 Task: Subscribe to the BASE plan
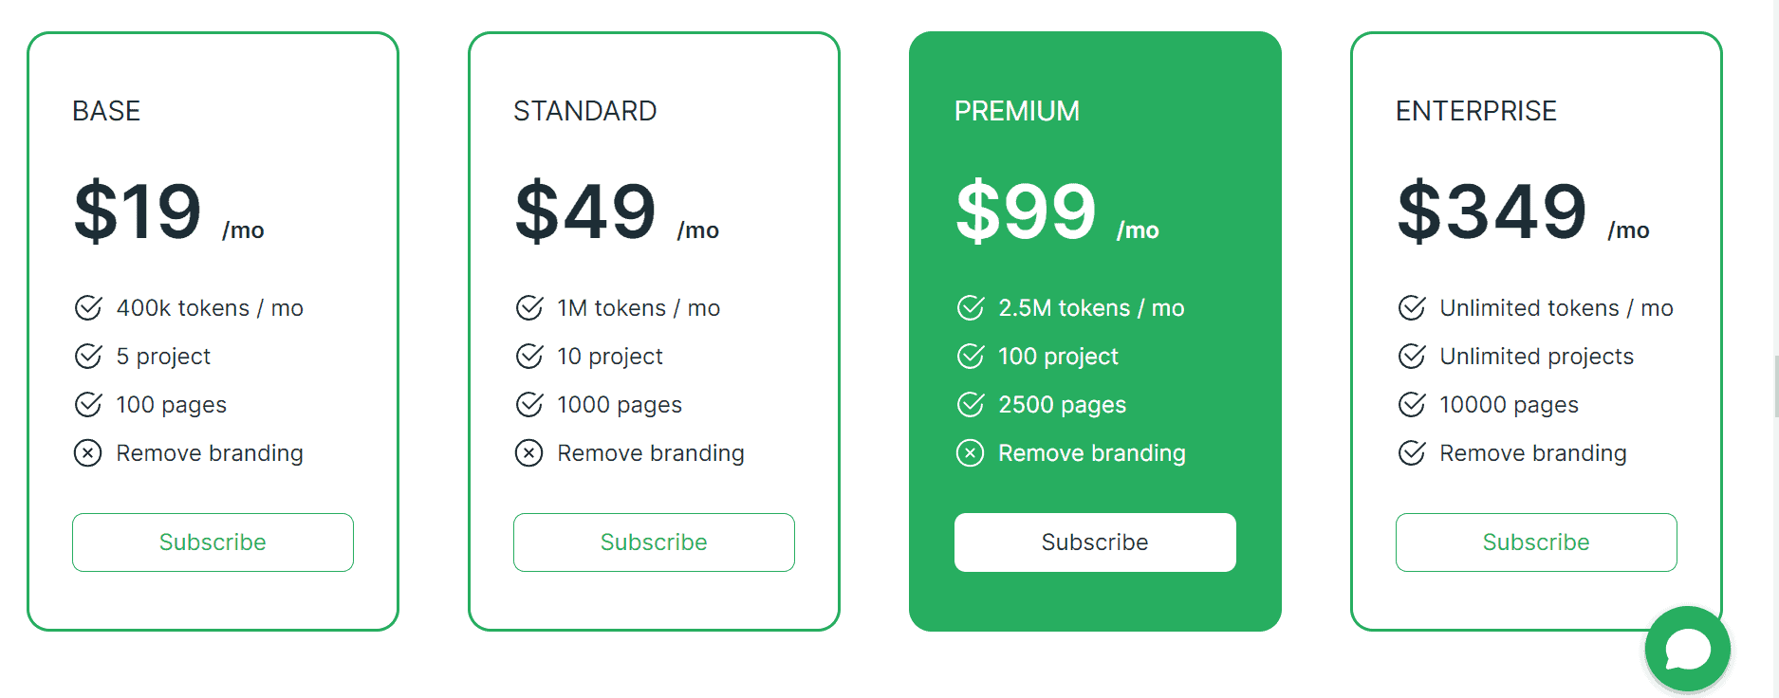(x=213, y=542)
